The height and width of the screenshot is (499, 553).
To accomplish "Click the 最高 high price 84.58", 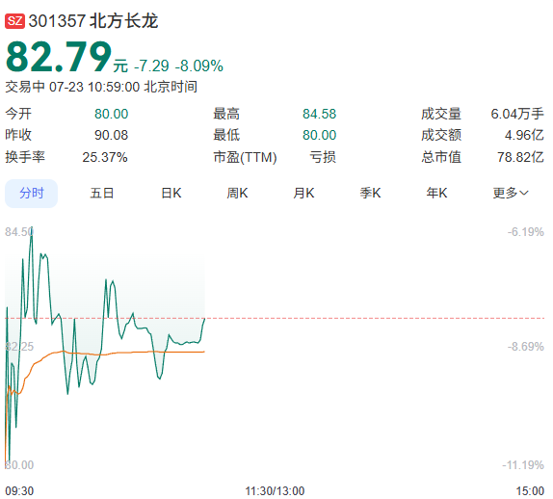I will (319, 114).
